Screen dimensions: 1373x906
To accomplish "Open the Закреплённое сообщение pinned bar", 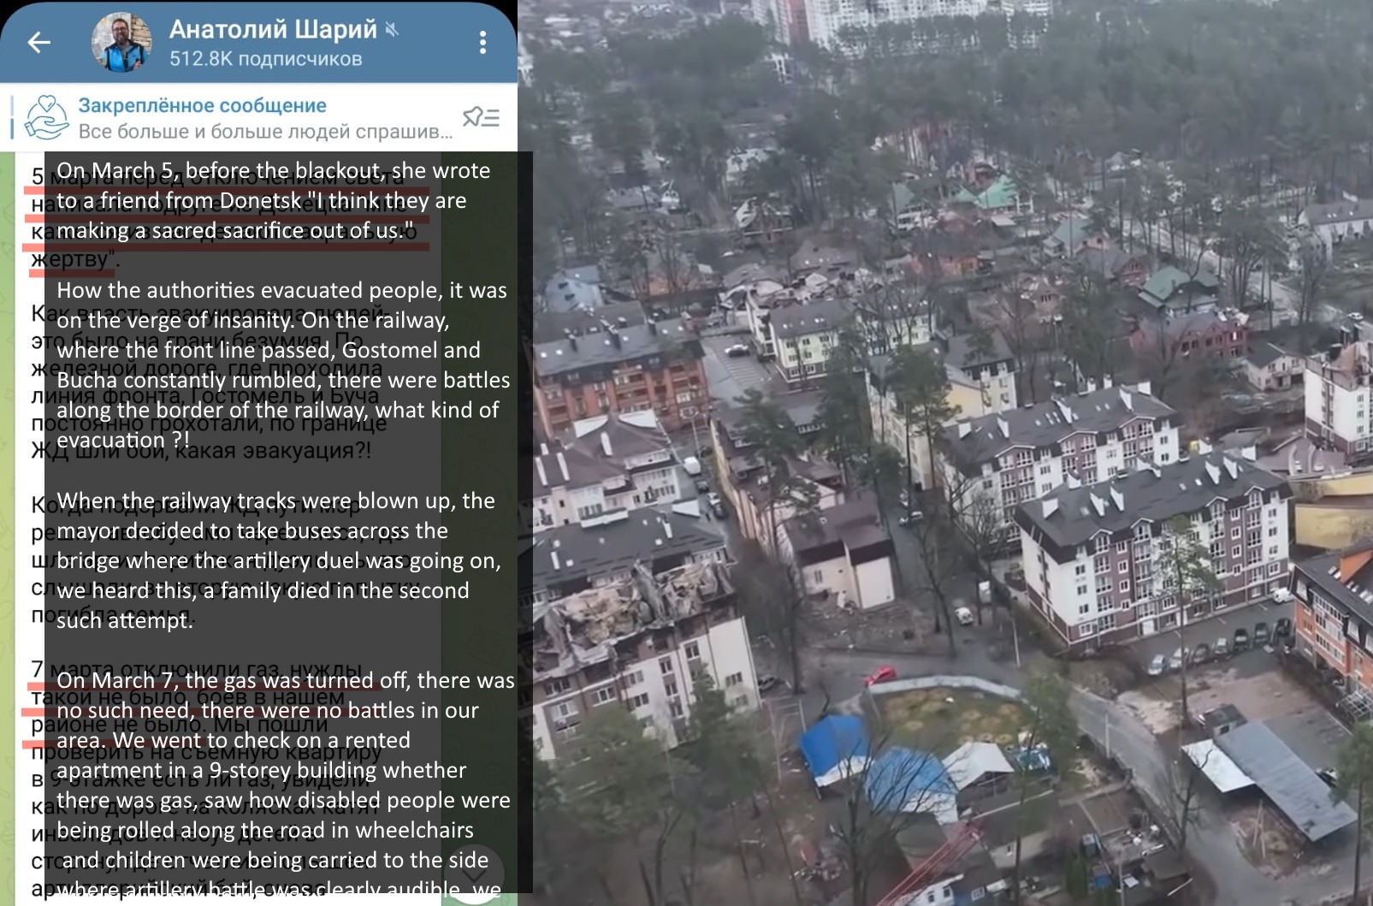I will click(258, 117).
